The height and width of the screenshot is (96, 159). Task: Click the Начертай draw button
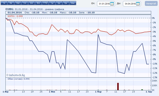coord(151,4)
